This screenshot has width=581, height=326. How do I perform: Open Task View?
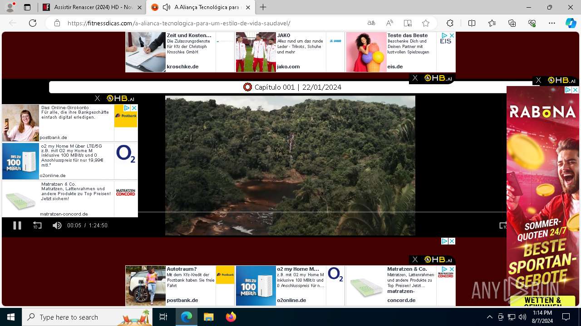[x=163, y=317]
